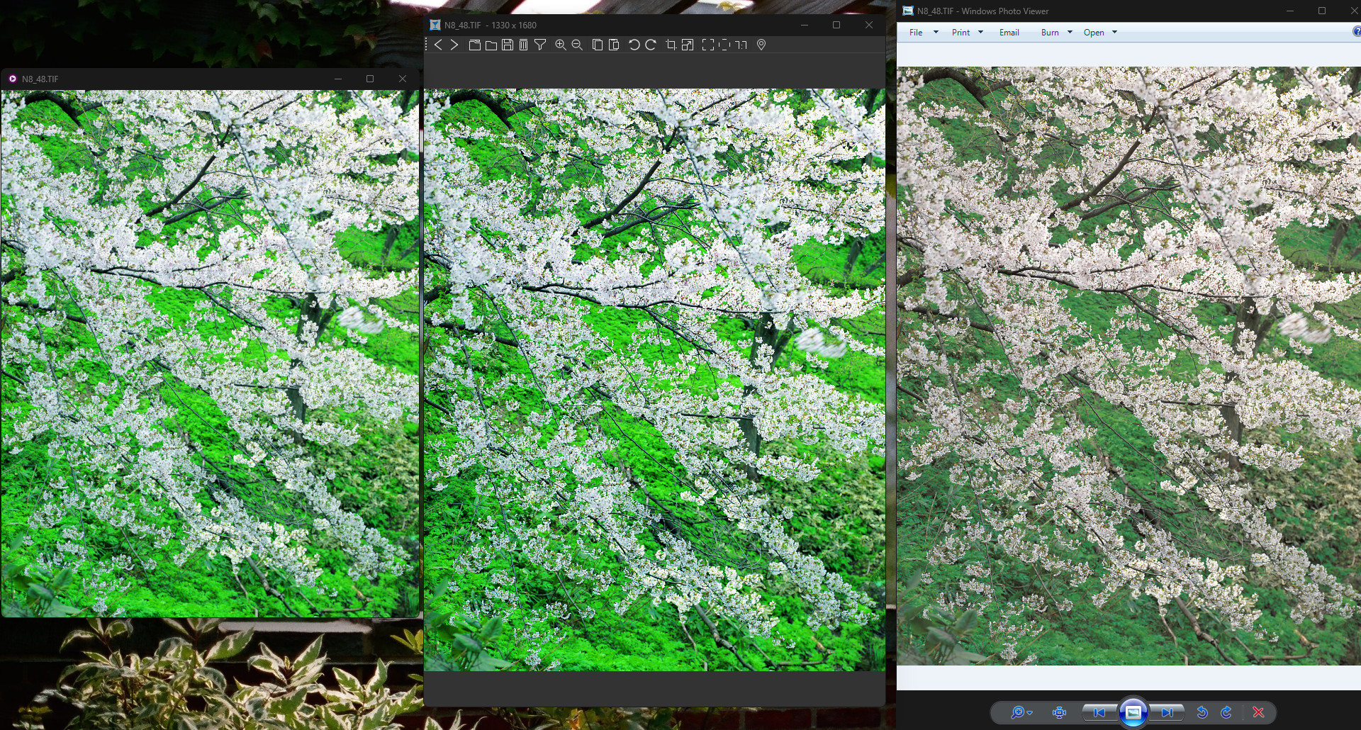Close the left N8_48.TIF window

(x=402, y=79)
